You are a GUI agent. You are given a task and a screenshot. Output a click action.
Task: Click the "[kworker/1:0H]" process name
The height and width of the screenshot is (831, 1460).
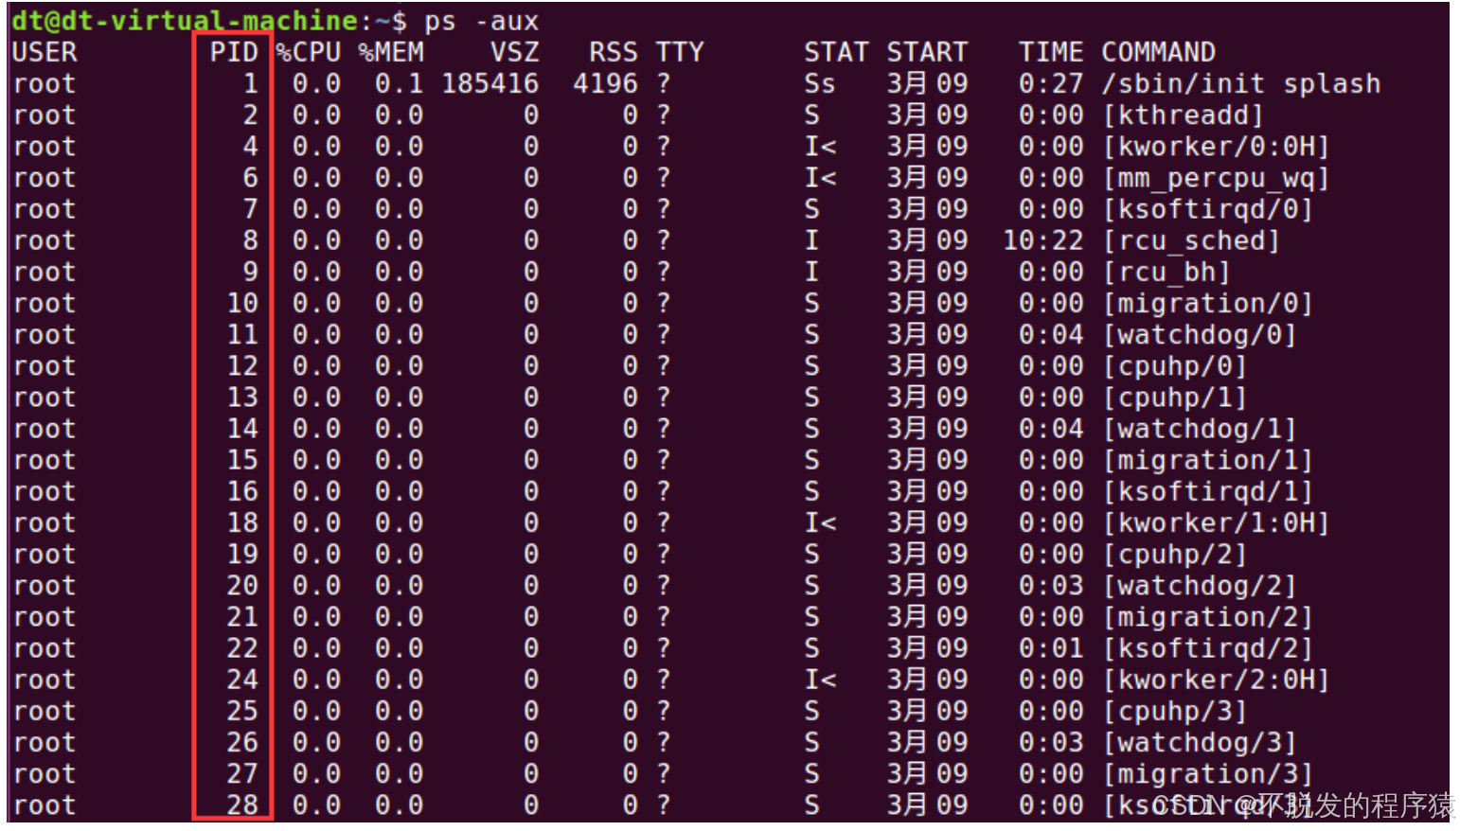(1217, 522)
